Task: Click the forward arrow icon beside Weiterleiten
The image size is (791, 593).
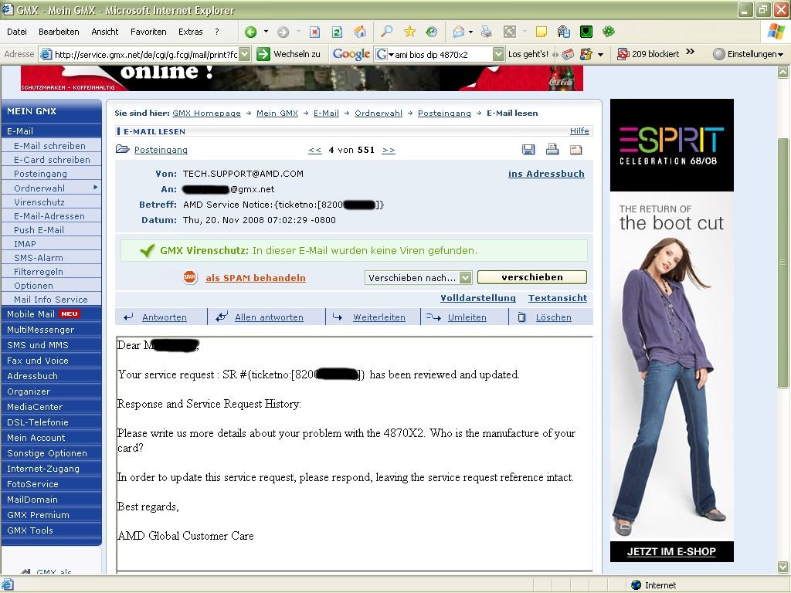Action: tap(338, 317)
